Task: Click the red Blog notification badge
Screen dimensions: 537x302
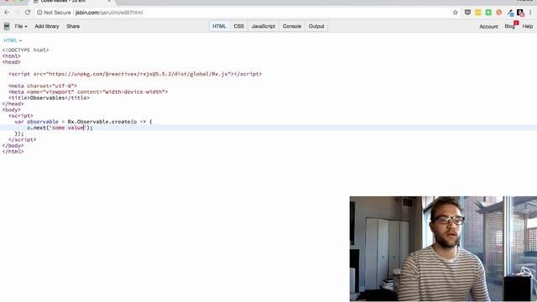Action: (516, 23)
